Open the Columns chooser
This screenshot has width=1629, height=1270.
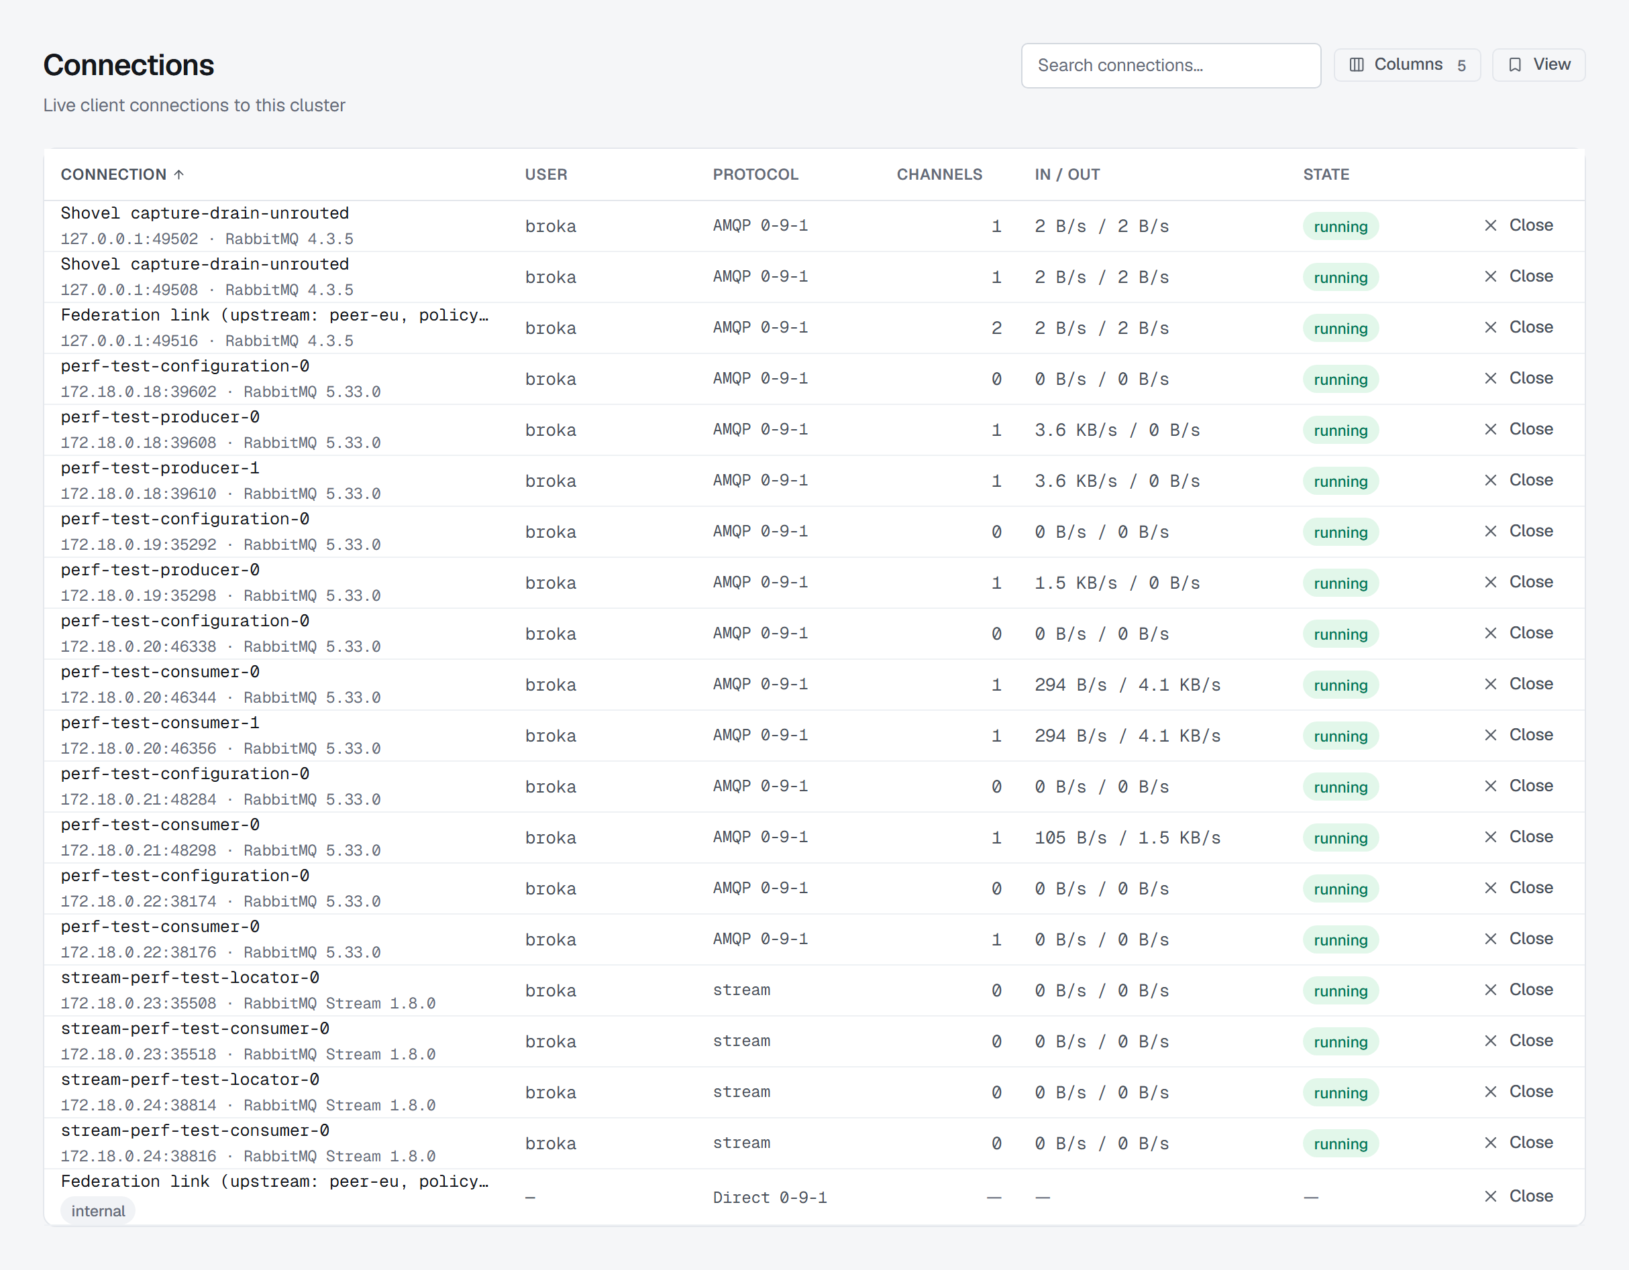(x=1407, y=65)
